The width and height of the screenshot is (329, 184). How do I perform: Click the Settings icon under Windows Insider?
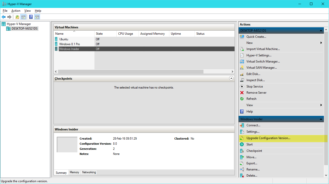tap(242, 132)
